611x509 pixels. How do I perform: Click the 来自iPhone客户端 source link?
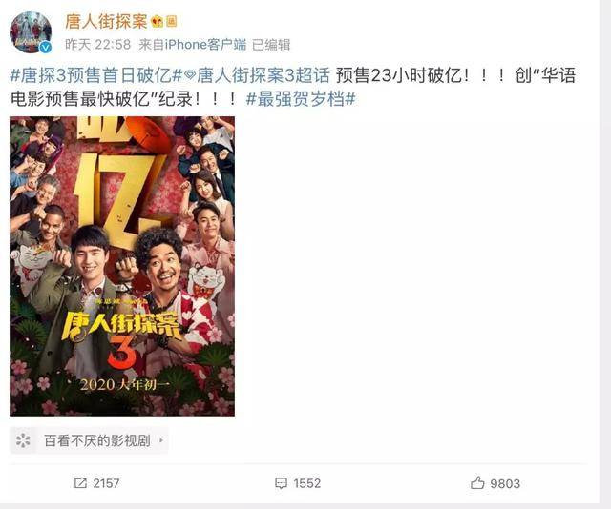pos(193,45)
